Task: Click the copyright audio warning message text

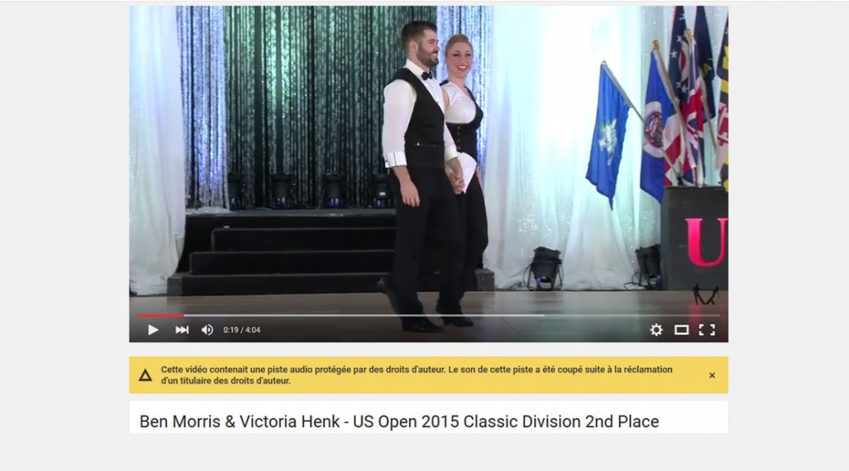Action: tap(416, 375)
